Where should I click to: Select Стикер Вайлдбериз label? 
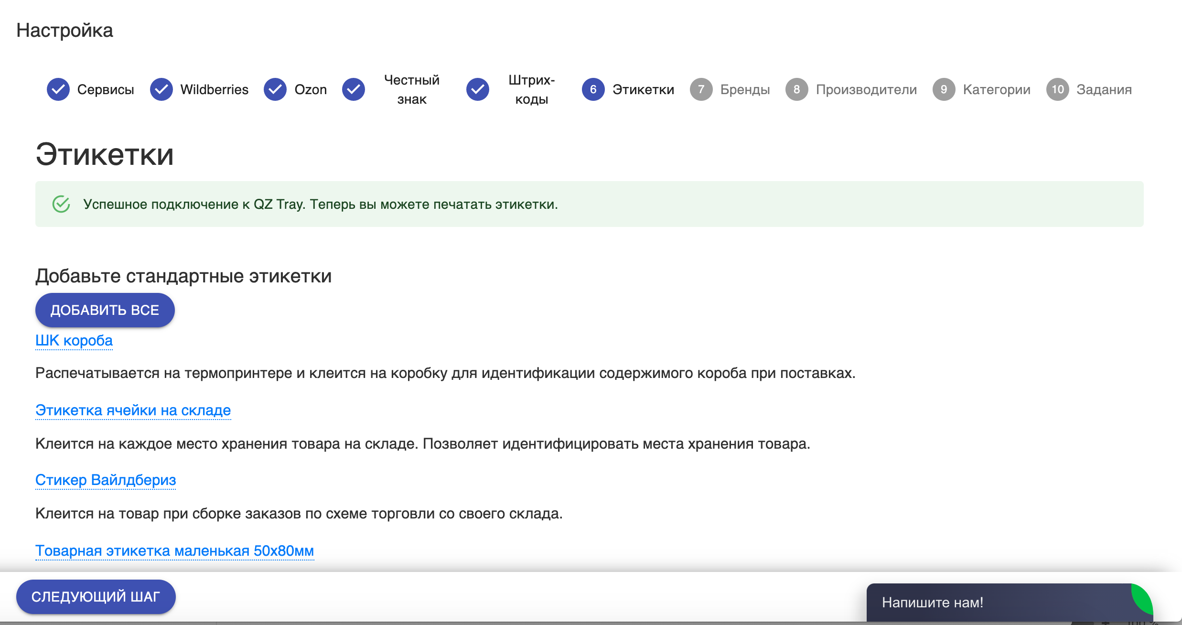105,480
